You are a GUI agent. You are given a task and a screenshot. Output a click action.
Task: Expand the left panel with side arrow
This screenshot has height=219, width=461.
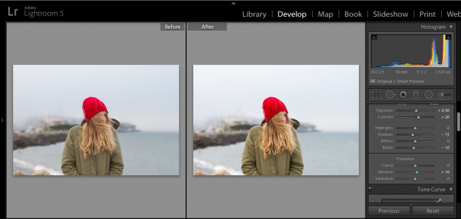pyautogui.click(x=2, y=120)
